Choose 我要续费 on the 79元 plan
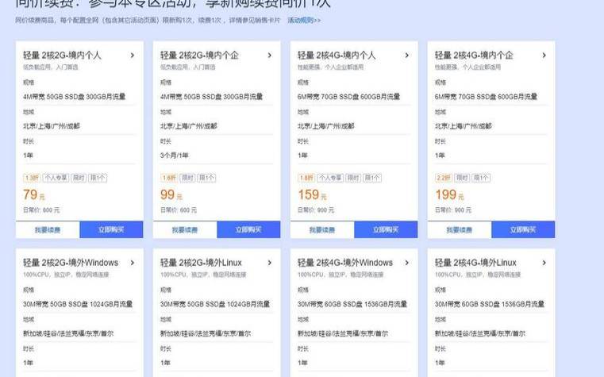 click(48, 230)
